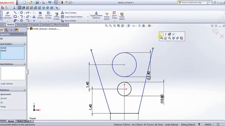This screenshot has height=126, width=225.
Task: Open the Sheet Metal tab
Action: pos(22,25)
